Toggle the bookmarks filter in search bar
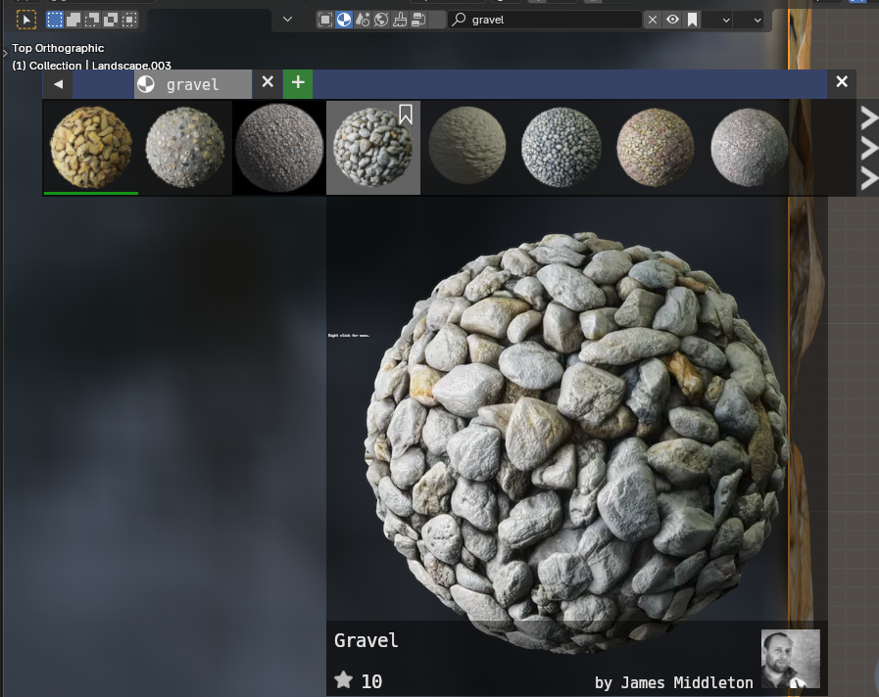Image resolution: width=879 pixels, height=697 pixels. point(693,20)
